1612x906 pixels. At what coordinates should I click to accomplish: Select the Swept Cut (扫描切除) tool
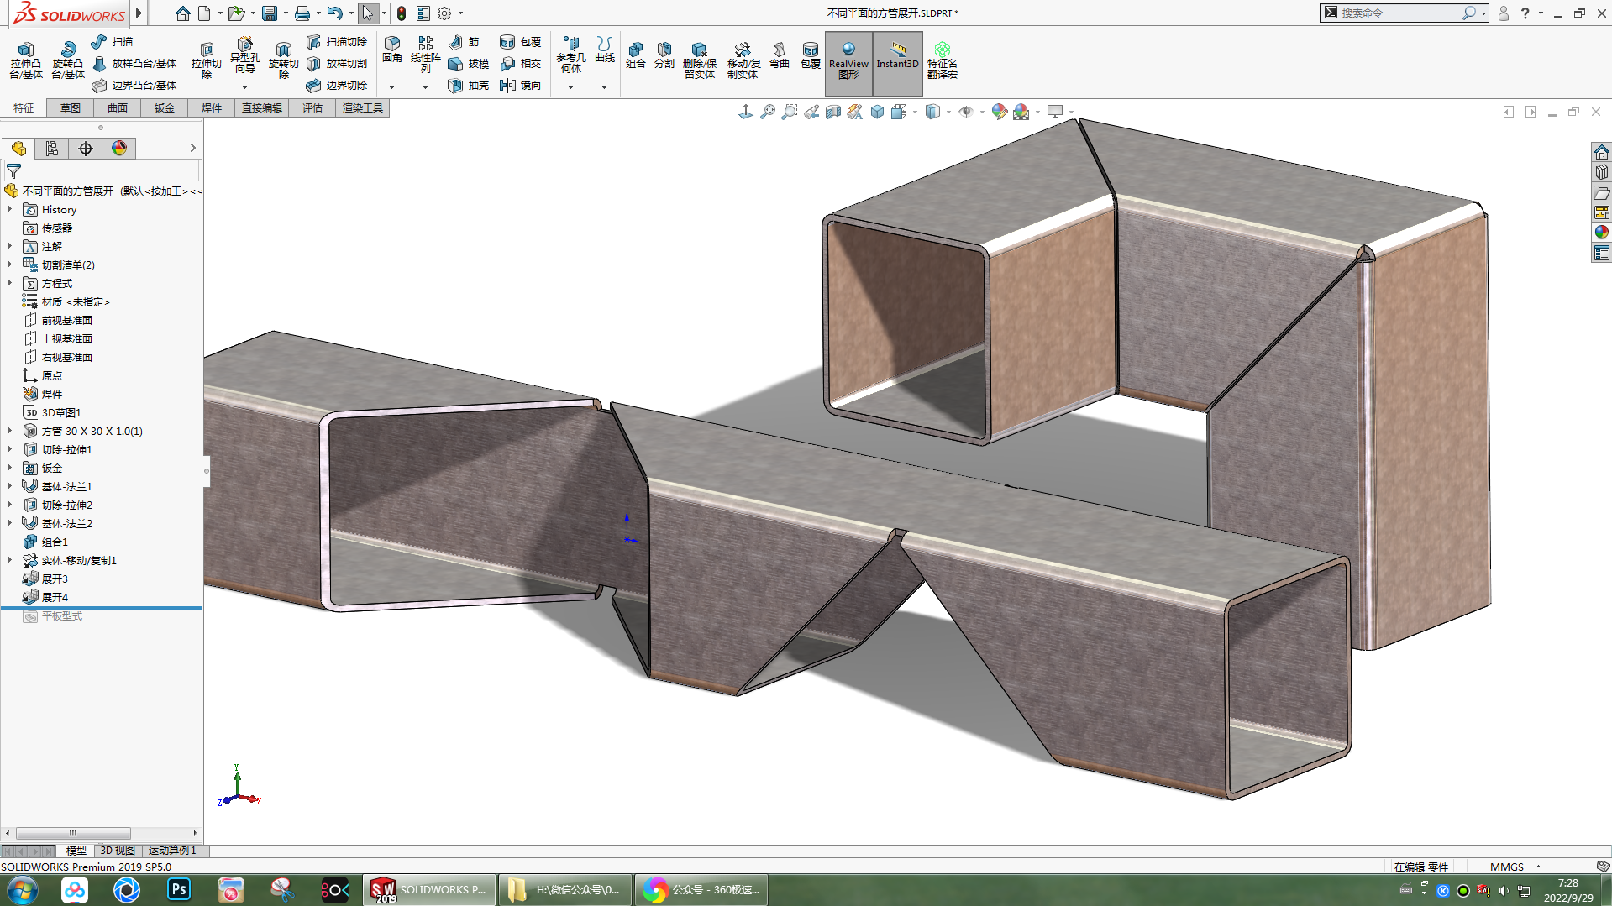337,41
